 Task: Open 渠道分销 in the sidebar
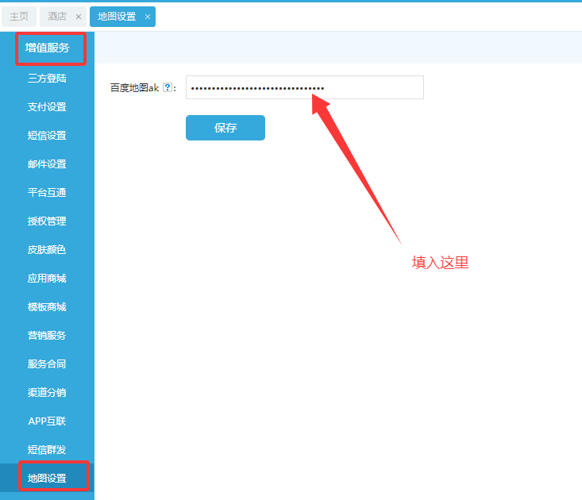point(47,393)
